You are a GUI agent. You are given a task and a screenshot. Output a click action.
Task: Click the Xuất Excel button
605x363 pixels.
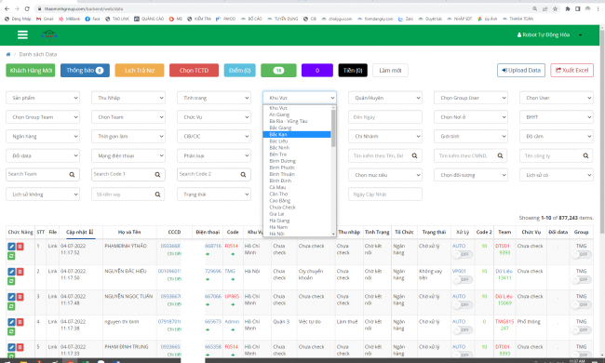[x=571, y=70]
